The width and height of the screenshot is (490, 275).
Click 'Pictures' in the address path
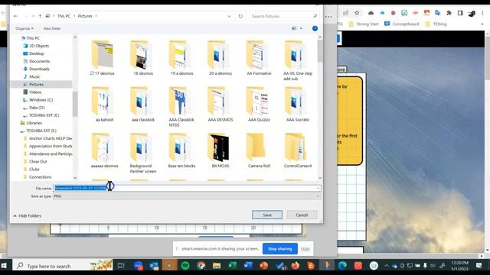click(85, 16)
